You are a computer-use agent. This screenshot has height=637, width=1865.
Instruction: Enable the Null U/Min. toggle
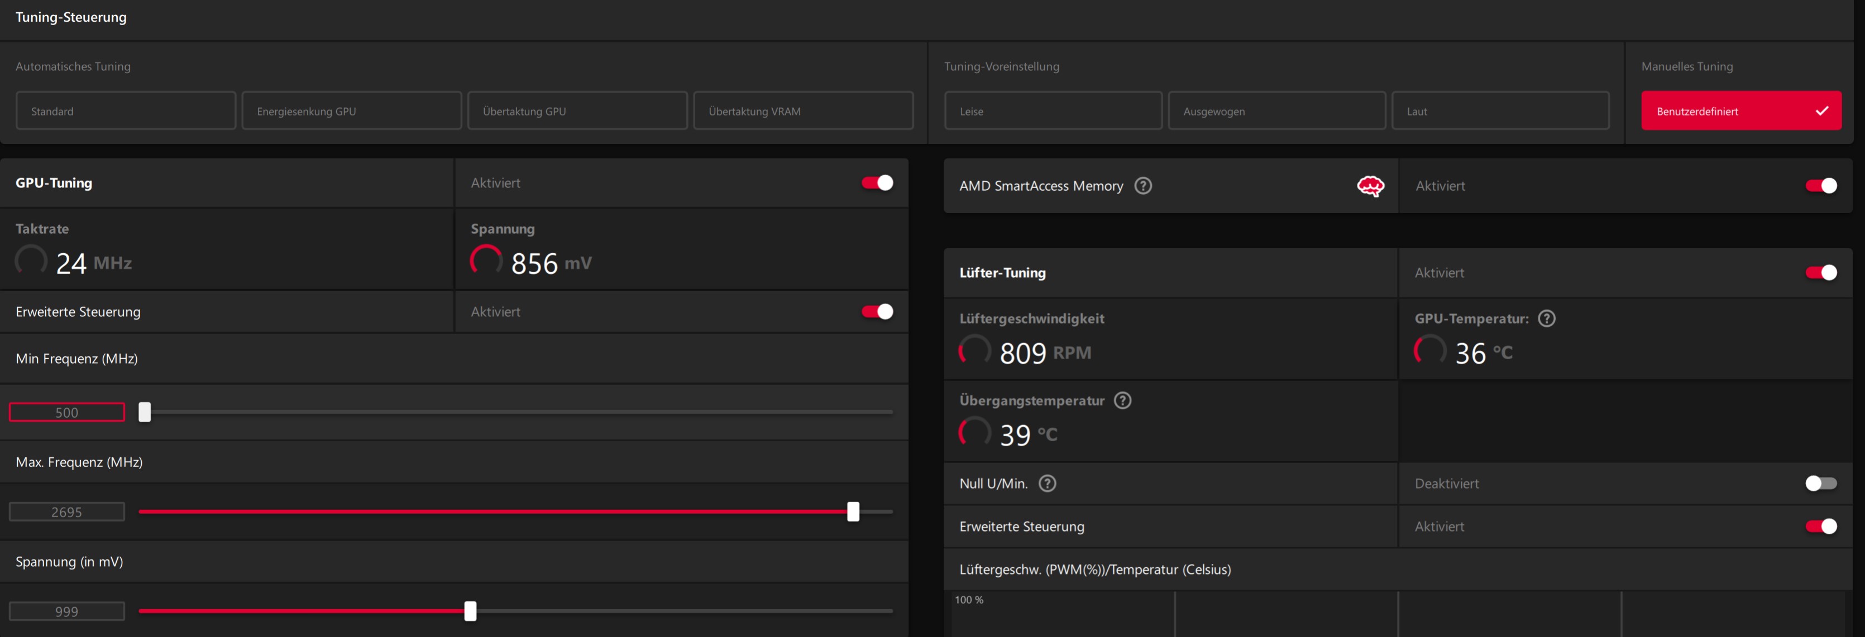pyautogui.click(x=1820, y=484)
